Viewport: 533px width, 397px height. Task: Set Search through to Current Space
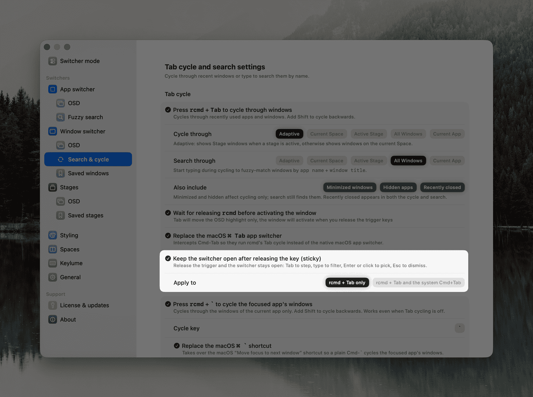click(327, 161)
